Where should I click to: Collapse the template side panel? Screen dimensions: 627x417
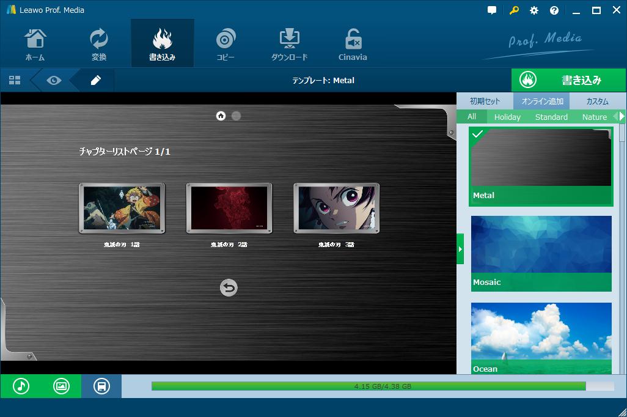[x=460, y=249]
